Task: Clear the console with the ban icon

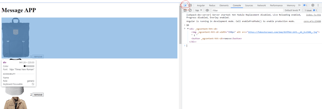Action: click(x=190, y=10)
